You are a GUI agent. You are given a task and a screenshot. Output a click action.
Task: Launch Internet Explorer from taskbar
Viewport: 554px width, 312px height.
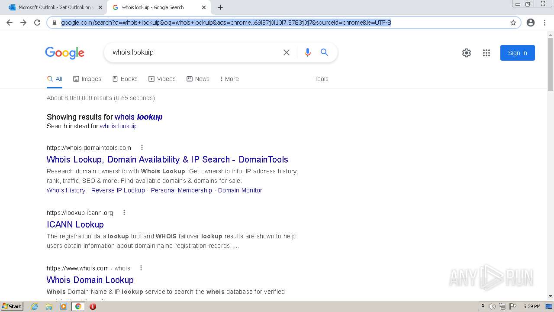coord(35,306)
